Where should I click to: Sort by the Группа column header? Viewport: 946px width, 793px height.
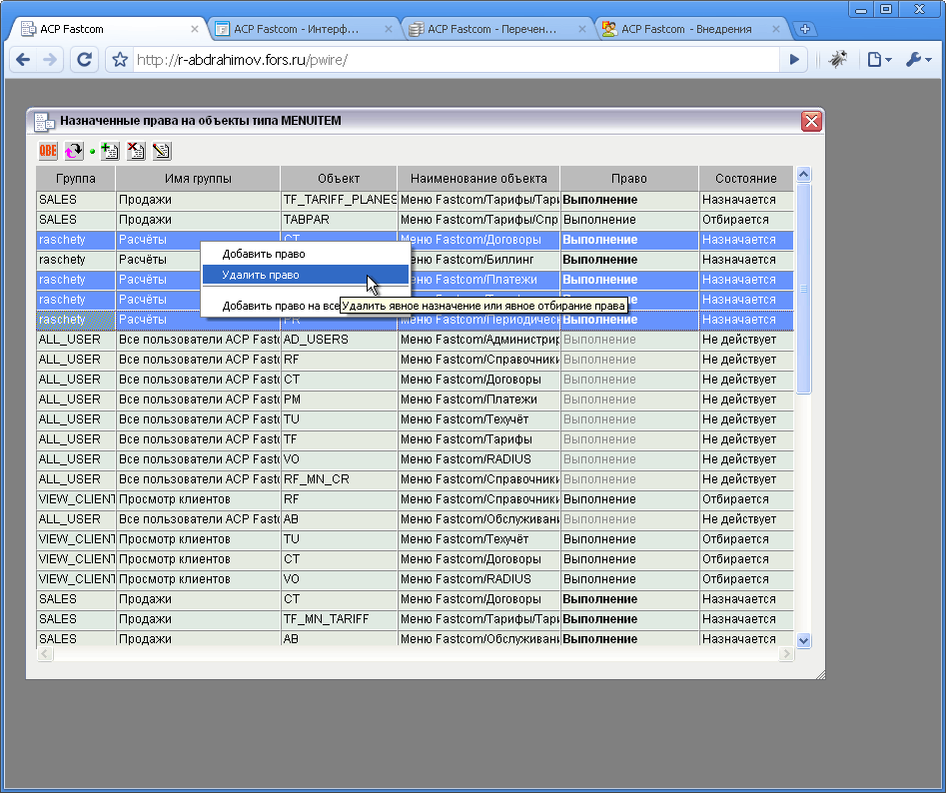75,179
